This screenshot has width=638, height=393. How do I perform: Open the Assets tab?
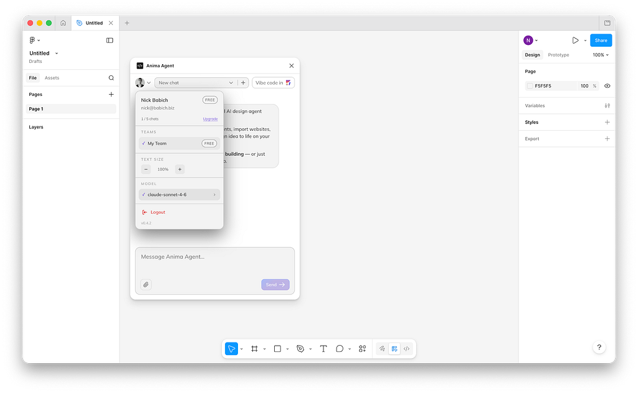52,78
